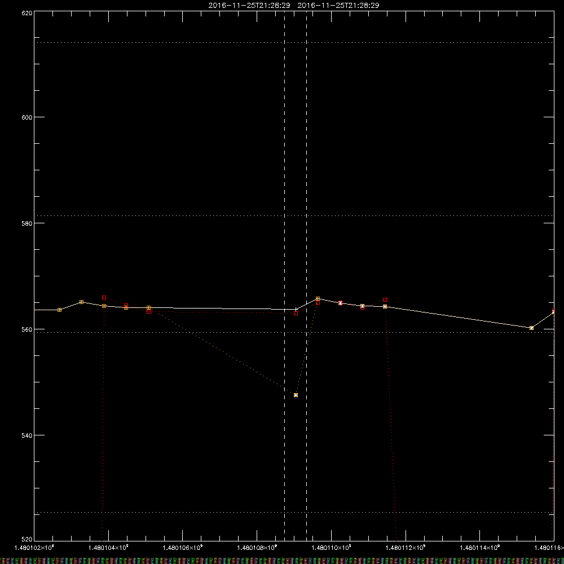Click the later dashed vertical marker line

306,275
